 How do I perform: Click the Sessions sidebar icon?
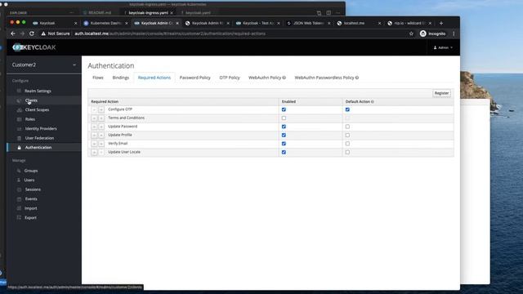pos(19,189)
